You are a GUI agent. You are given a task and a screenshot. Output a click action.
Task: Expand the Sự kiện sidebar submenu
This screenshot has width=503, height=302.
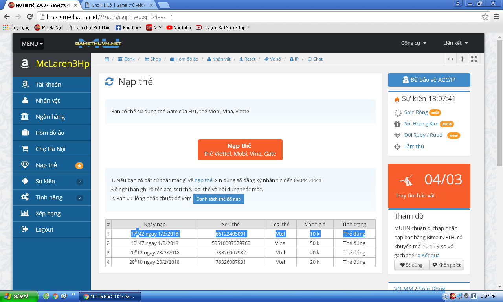pyautogui.click(x=79, y=182)
